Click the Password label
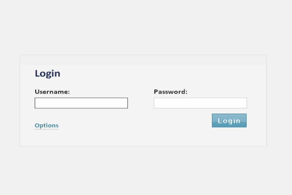 click(170, 91)
